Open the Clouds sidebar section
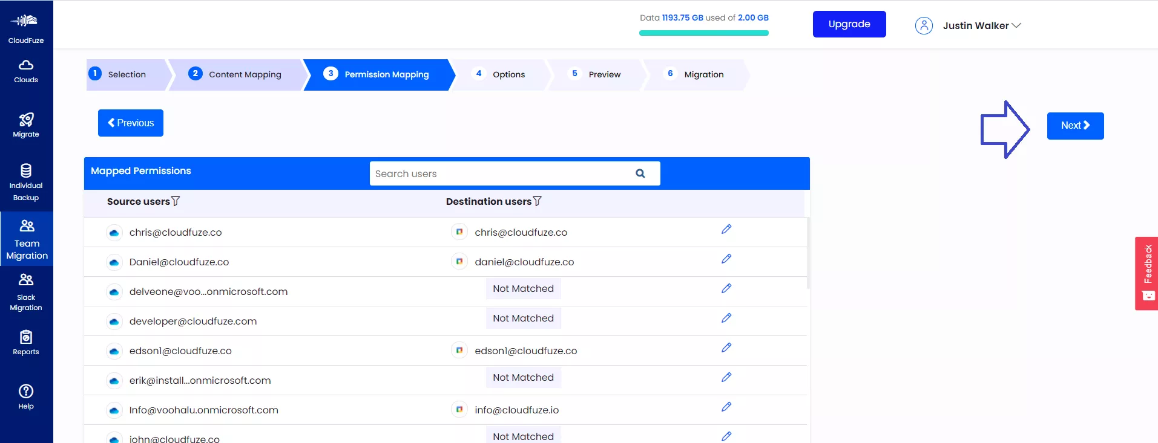1158x443 pixels. 26,71
